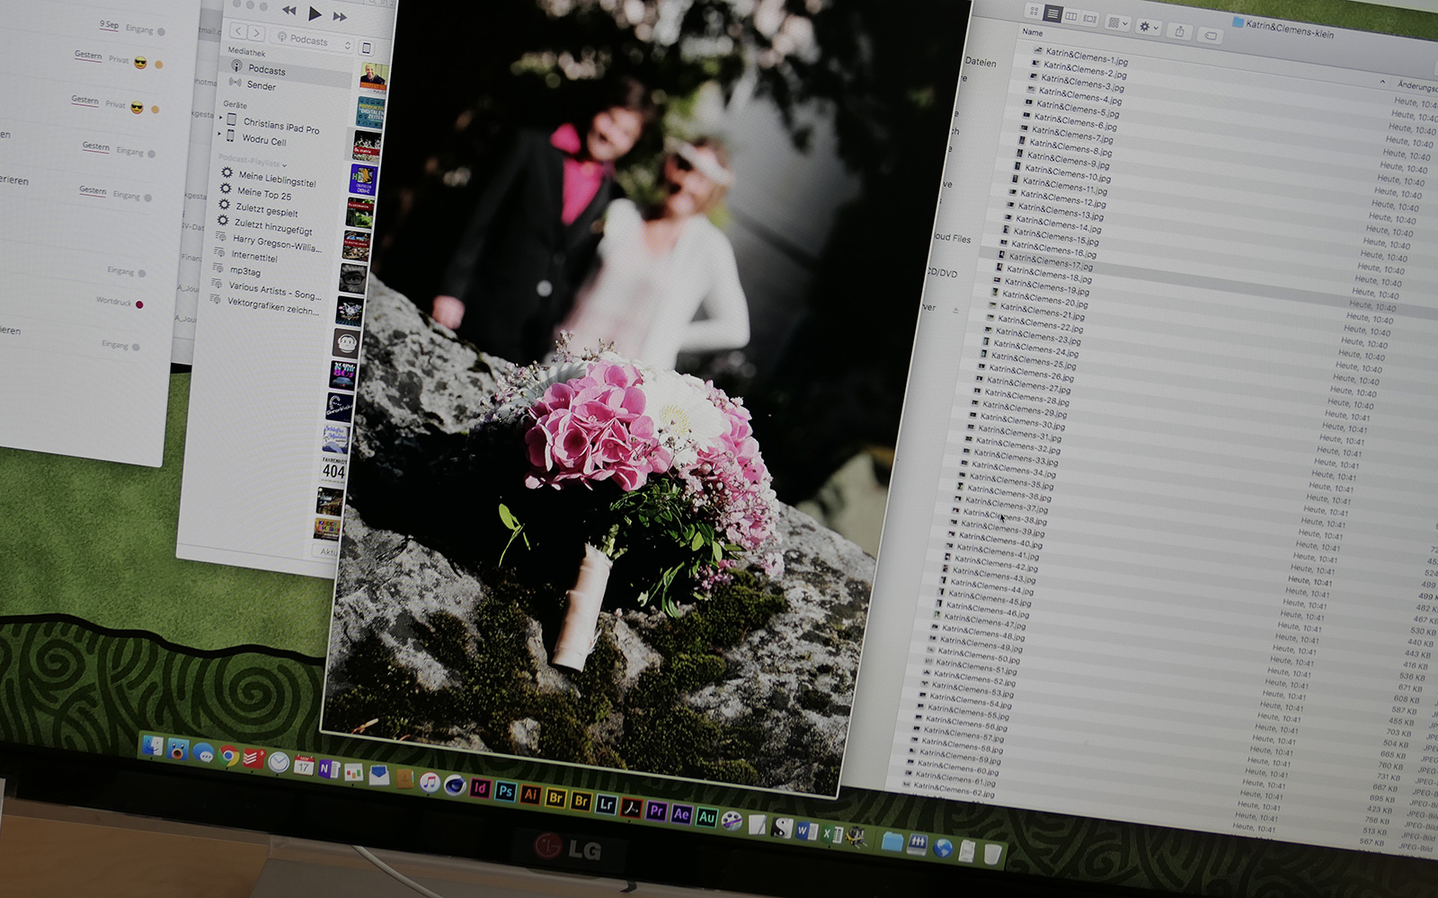The height and width of the screenshot is (898, 1438).
Task: Select file Katrin&Clemens-25.jpg
Action: point(1032,359)
